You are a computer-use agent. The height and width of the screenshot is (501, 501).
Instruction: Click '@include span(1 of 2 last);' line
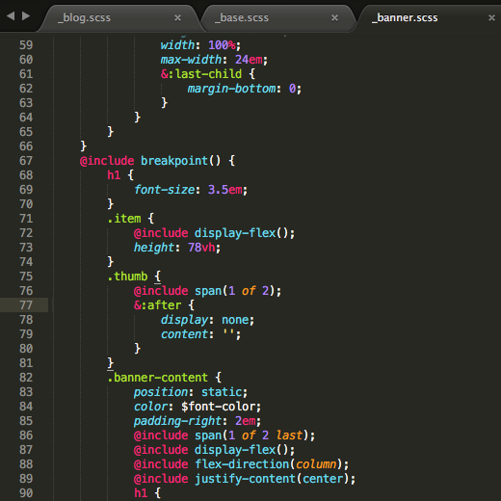[224, 435]
